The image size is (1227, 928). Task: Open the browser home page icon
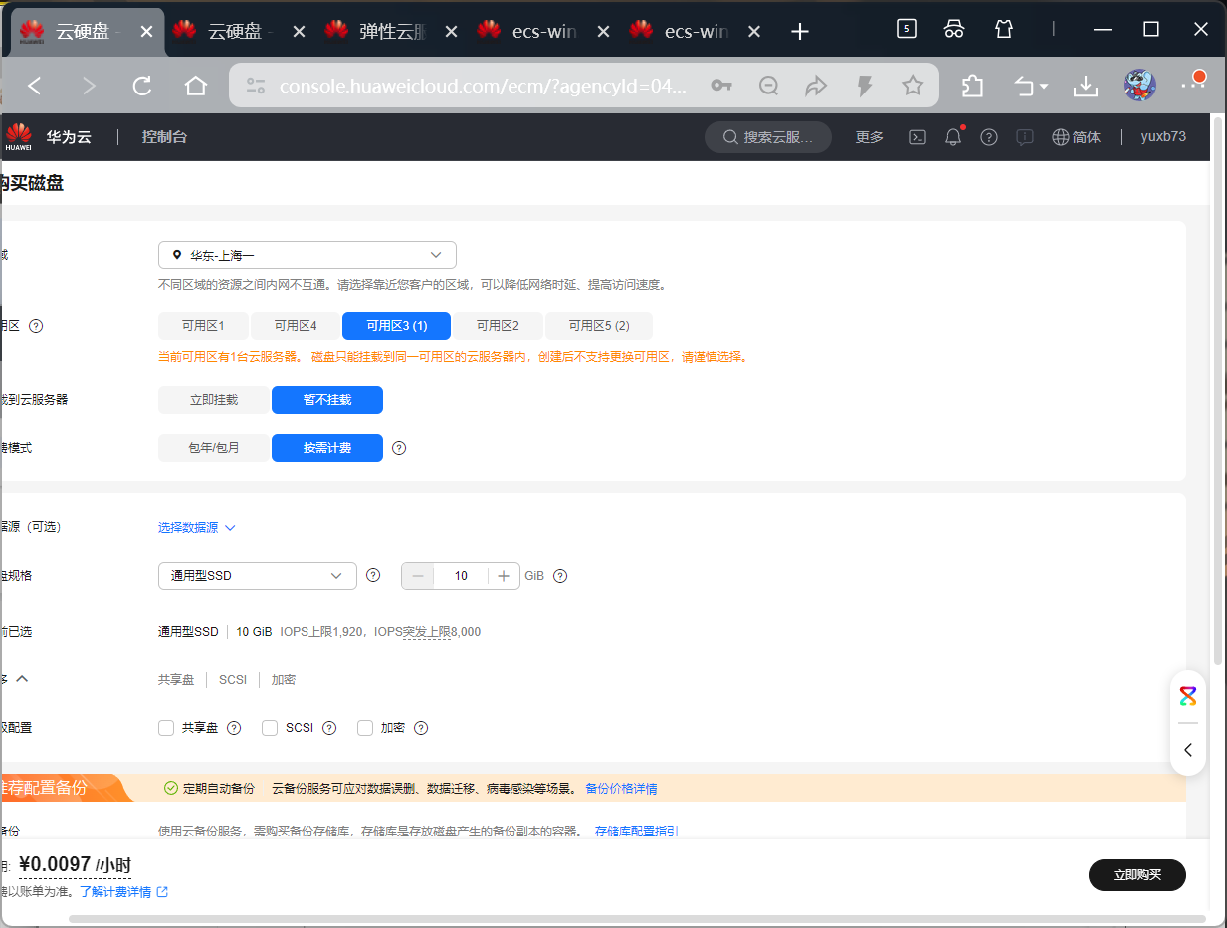coord(196,86)
